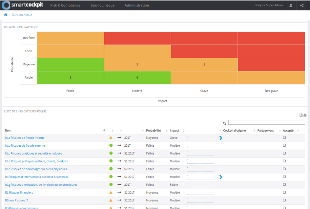
Task: Open the user profile icon in header
Action: click(291, 5)
